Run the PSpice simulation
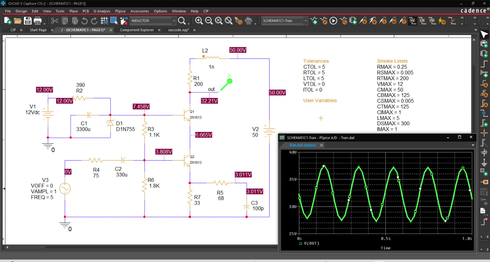This screenshot has width=490, height=262. click(333, 21)
